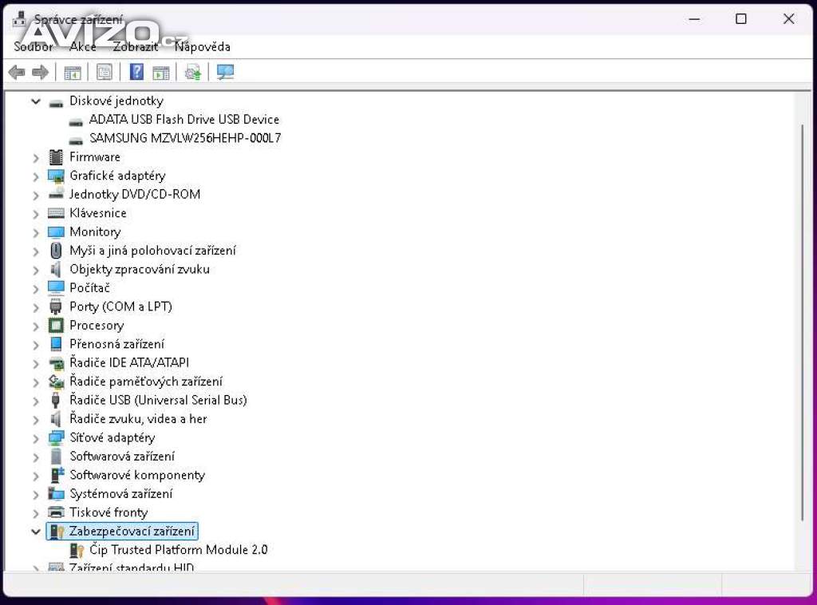Click the USB plug icon for Řadiče USB
The image size is (817, 605).
click(x=56, y=400)
